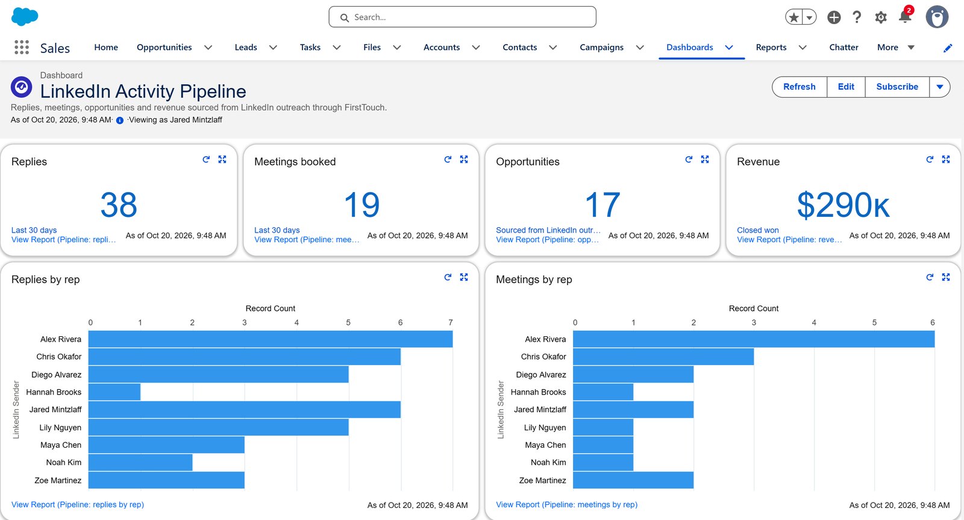The width and height of the screenshot is (964, 520).
Task: Open the user profile avatar
Action: click(x=937, y=17)
